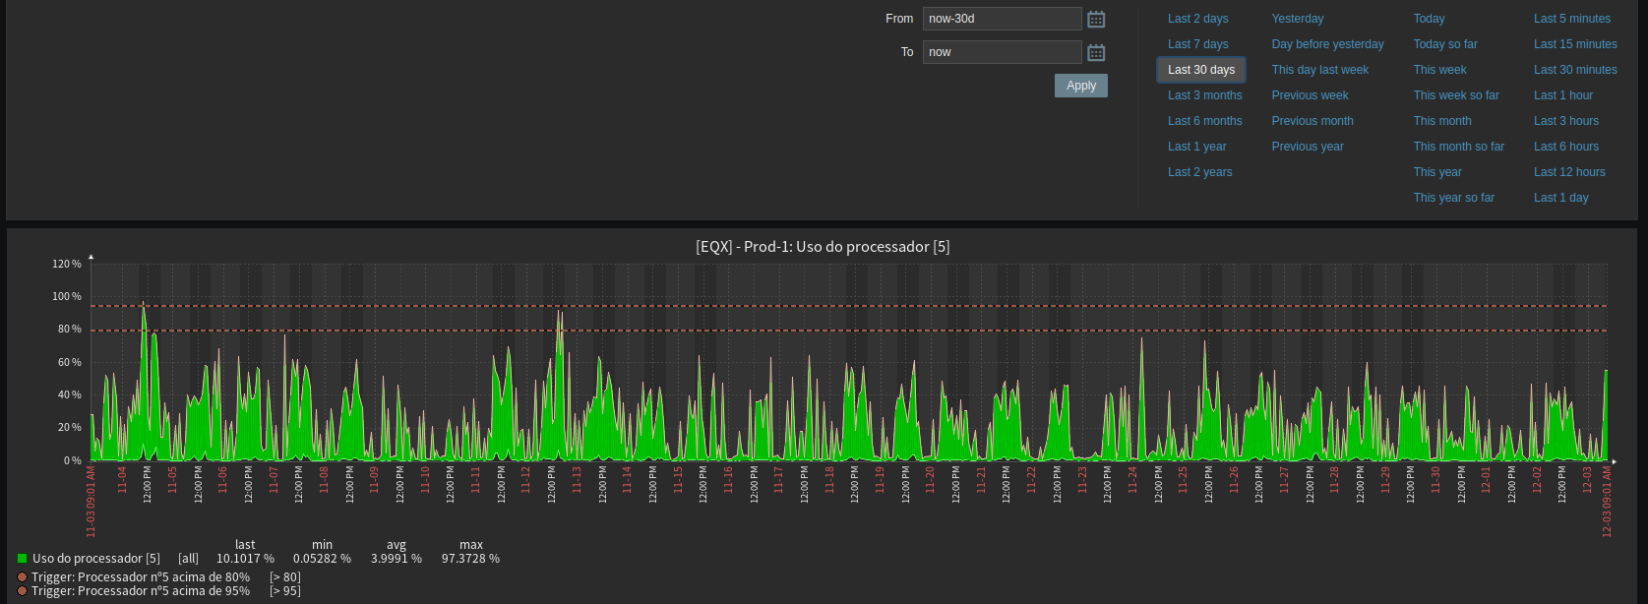The height and width of the screenshot is (604, 1648).
Task: Select Last 5 minutes range
Action: tap(1571, 19)
